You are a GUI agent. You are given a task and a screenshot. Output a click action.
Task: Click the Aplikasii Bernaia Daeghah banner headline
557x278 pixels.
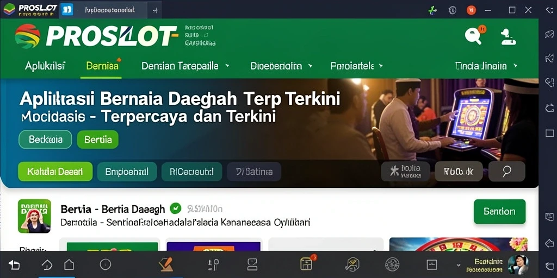click(x=180, y=99)
